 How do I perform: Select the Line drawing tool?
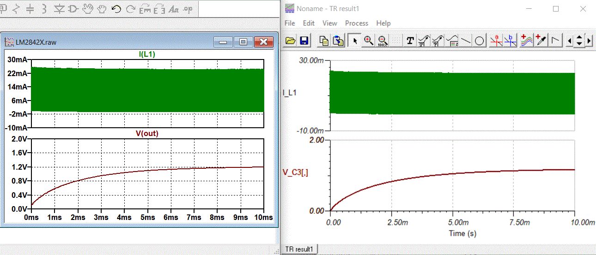tap(466, 41)
